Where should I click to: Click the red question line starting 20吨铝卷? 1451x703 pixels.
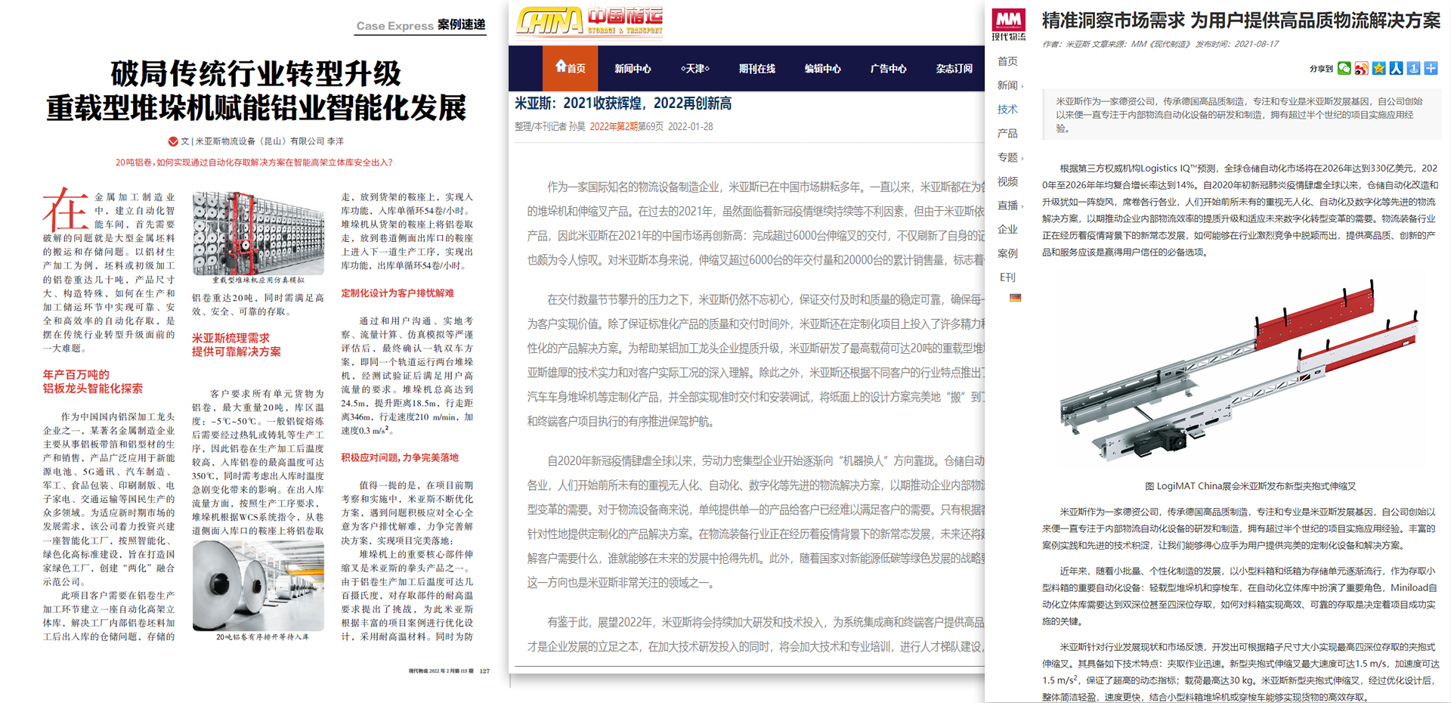[254, 163]
